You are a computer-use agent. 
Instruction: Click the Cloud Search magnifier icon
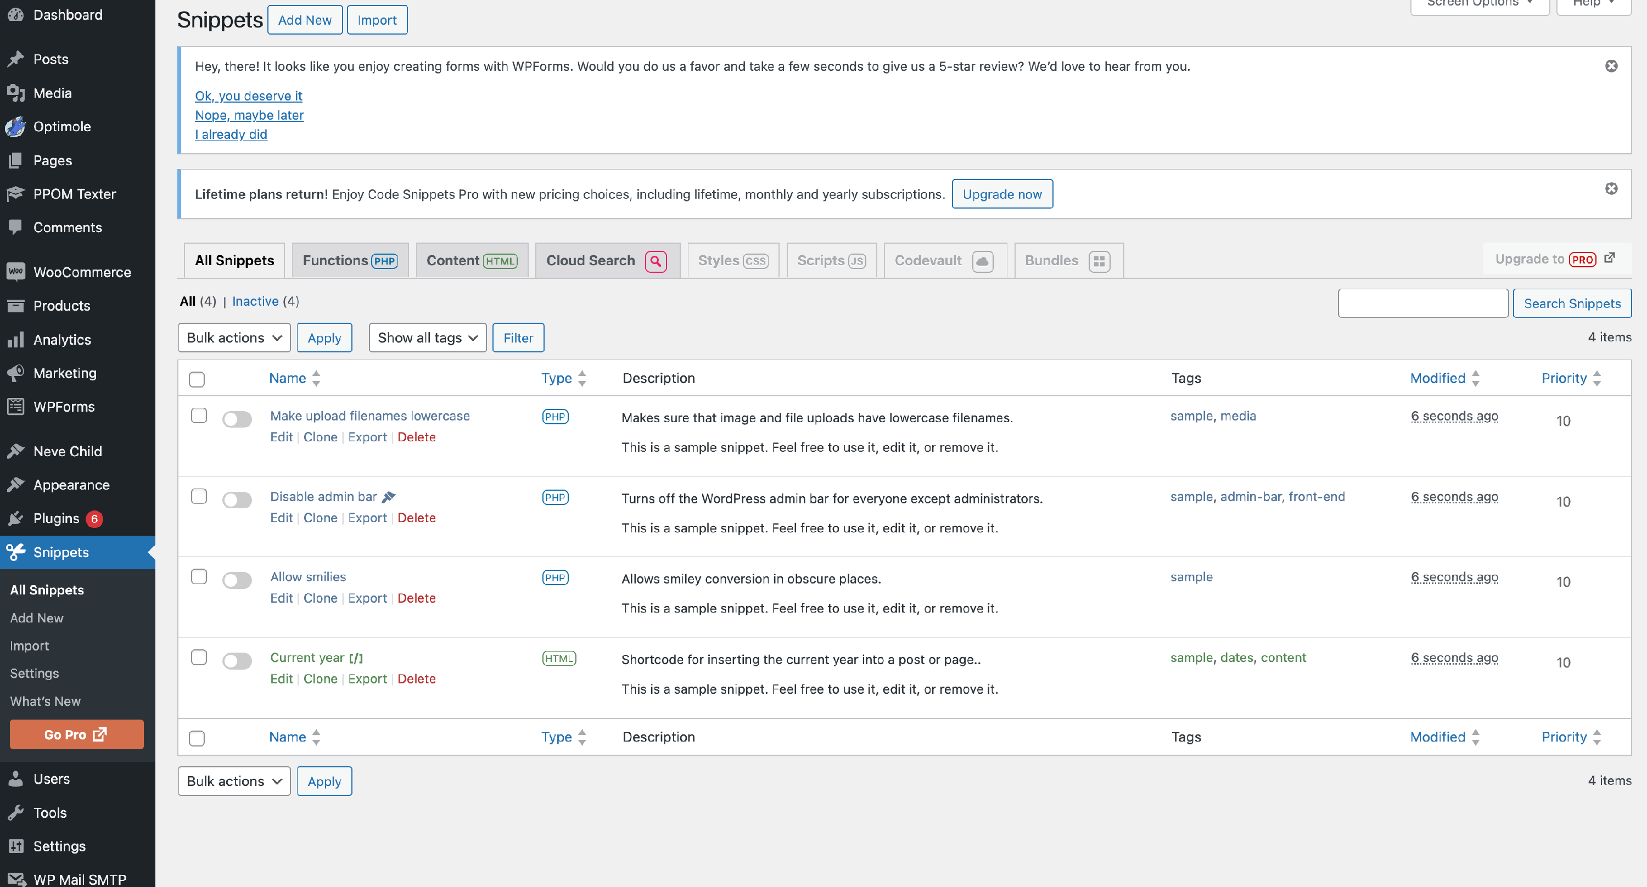tap(656, 261)
